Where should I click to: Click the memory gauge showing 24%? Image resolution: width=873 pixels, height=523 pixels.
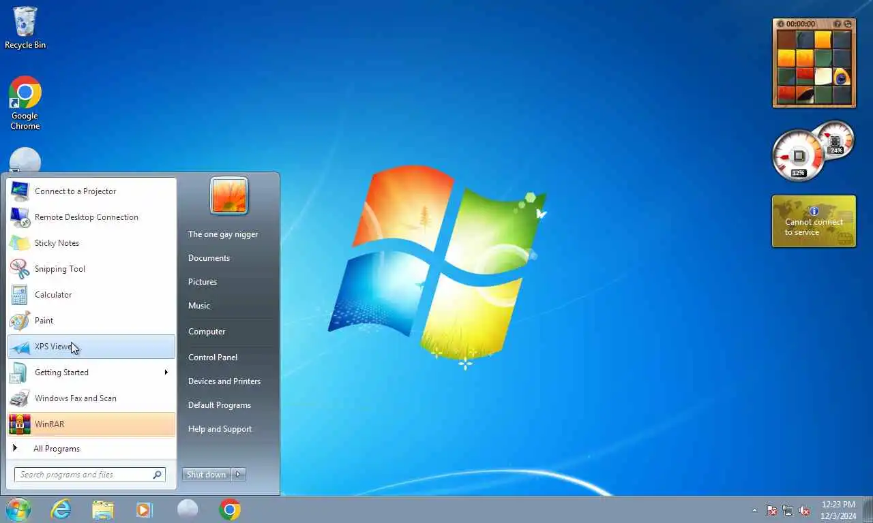[x=836, y=140]
